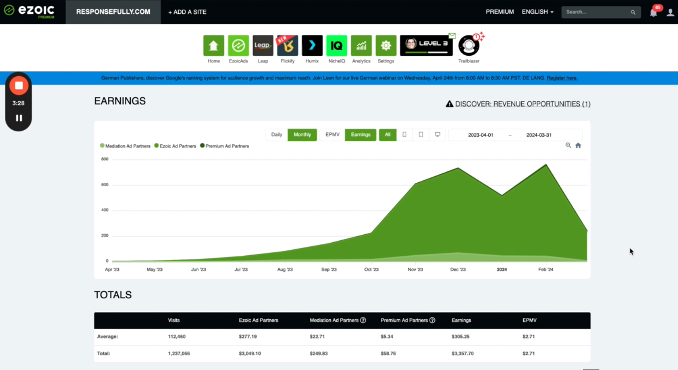The height and width of the screenshot is (370, 678).
Task: Click the EPMV column header
Action: tap(530, 321)
